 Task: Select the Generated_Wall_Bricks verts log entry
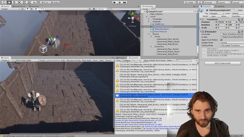(x=156, y=106)
